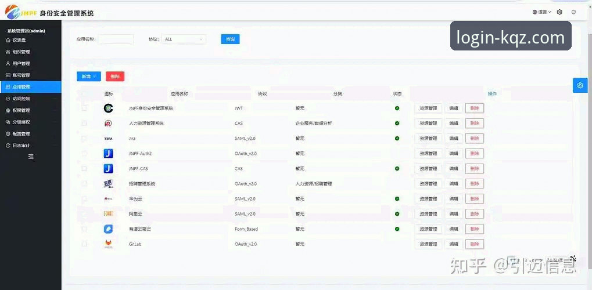This screenshot has width=592, height=290.
Task: Tick the checkbox for Jira row
Action: click(84, 138)
